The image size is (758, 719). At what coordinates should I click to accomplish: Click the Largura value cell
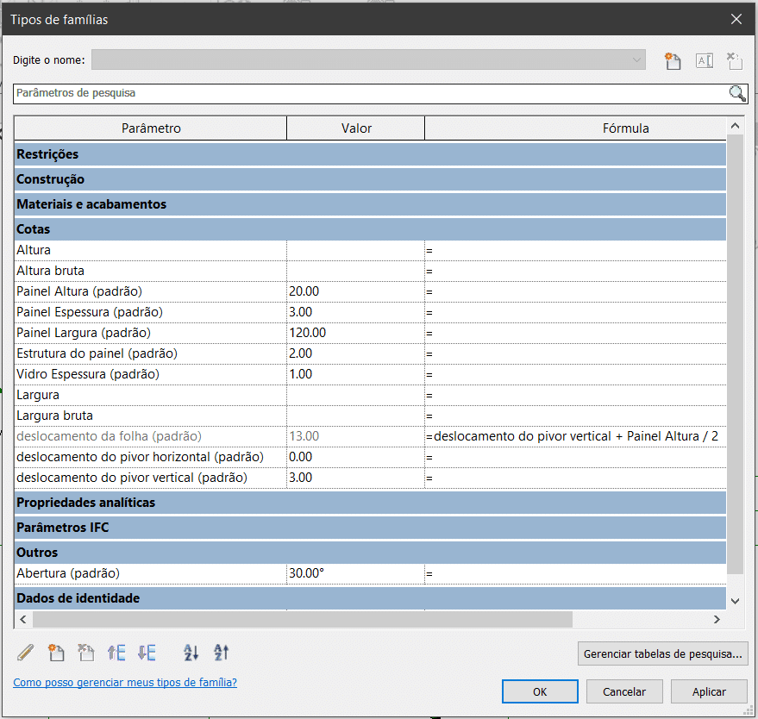click(356, 395)
